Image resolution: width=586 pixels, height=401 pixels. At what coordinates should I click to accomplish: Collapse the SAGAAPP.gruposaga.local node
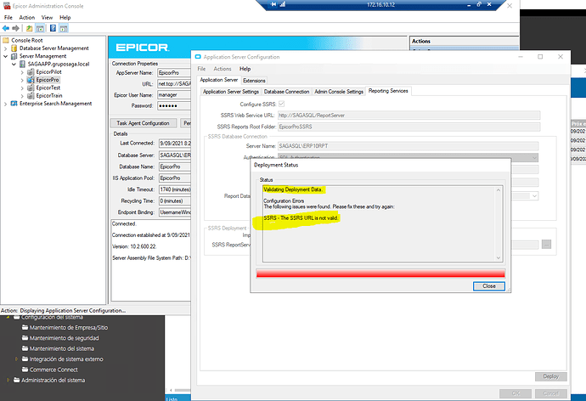[14, 64]
